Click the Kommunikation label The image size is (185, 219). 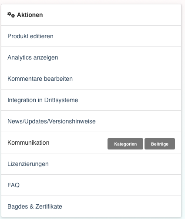pos(28,143)
